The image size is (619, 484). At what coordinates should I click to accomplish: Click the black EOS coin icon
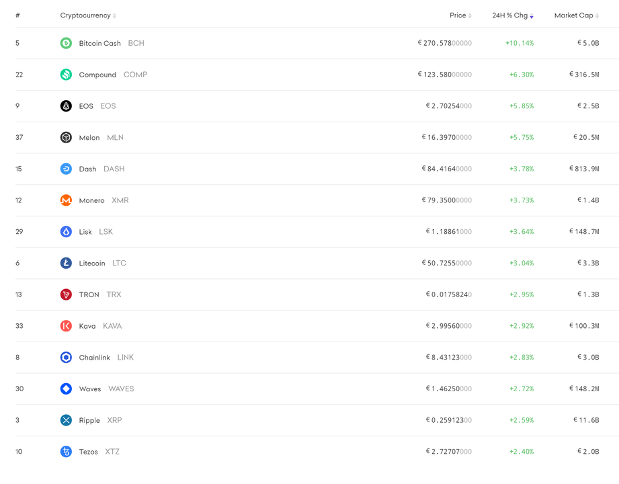(66, 106)
